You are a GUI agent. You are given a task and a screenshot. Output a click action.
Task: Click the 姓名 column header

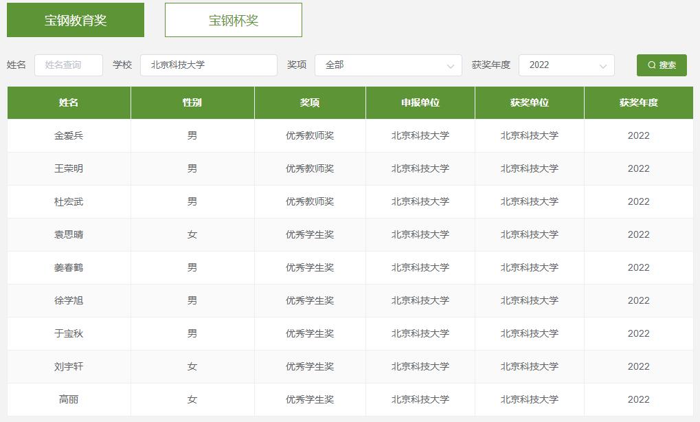click(69, 102)
